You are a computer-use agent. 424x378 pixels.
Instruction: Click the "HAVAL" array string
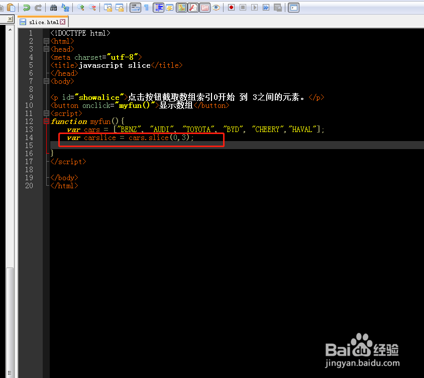pyautogui.click(x=302, y=130)
